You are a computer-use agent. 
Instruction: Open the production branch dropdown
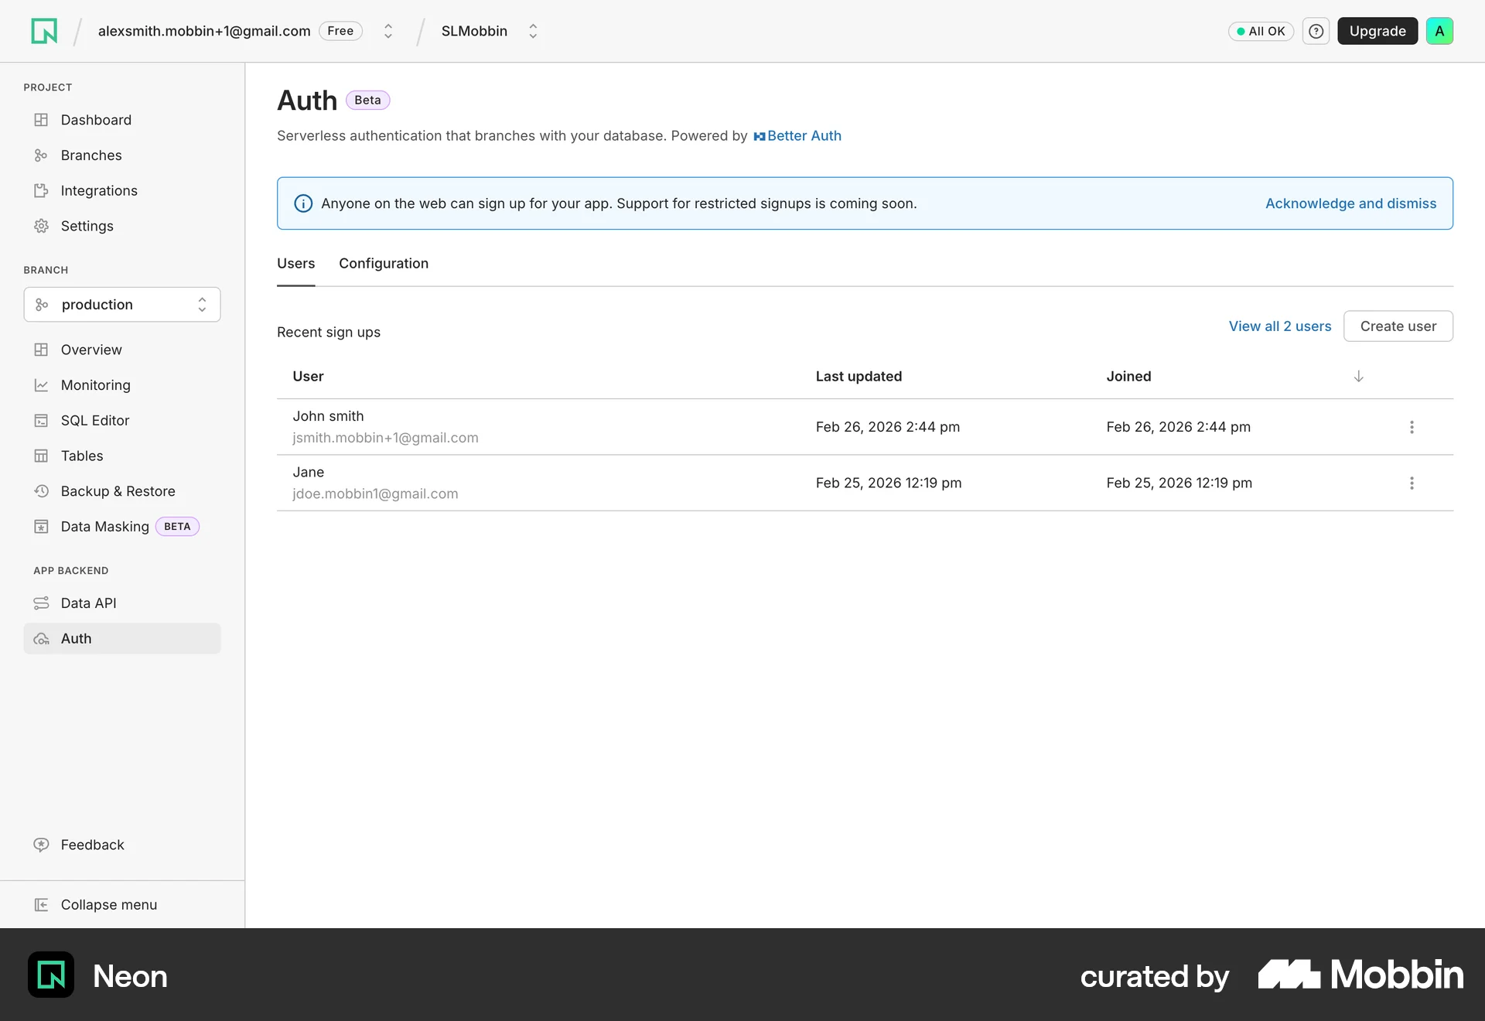click(122, 305)
